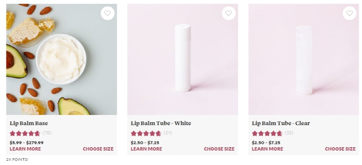Choose size for Lip Balm Tube Clear
Image resolution: width=362 pixels, height=165 pixels.
(340, 149)
